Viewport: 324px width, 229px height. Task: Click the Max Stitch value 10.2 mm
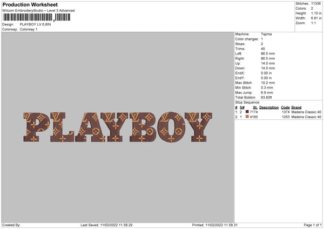coord(268,83)
